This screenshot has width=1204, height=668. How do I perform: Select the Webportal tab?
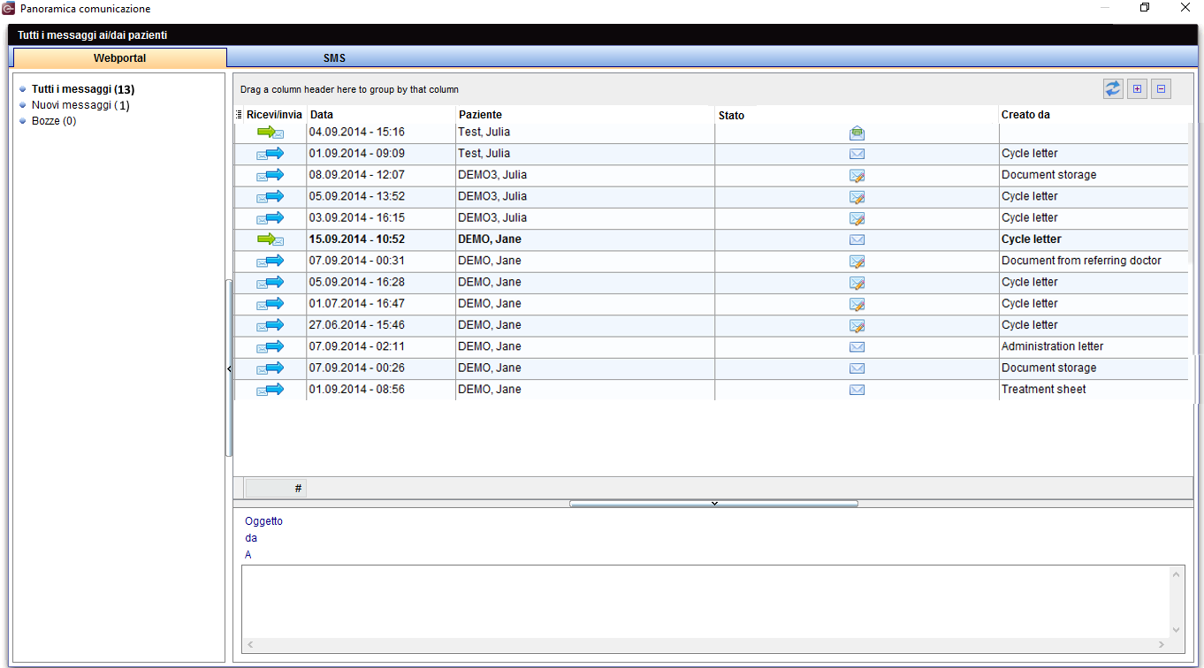click(120, 58)
